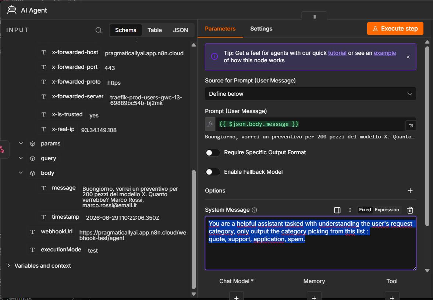Viewport: 433px width, 300px height.
Task: Open the Settings tab
Action: coord(261,29)
